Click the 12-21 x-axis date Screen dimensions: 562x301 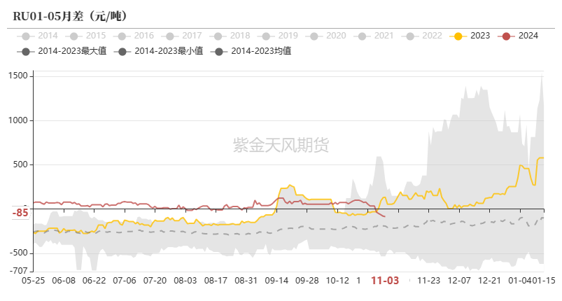click(490, 281)
